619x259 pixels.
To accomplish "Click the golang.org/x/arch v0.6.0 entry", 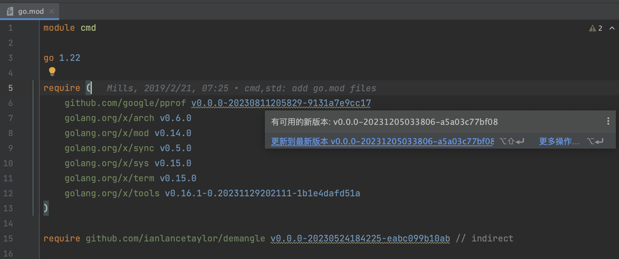I will pos(128,118).
